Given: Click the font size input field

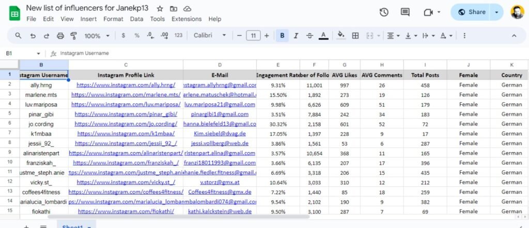Looking at the screenshot, I should (253, 36).
